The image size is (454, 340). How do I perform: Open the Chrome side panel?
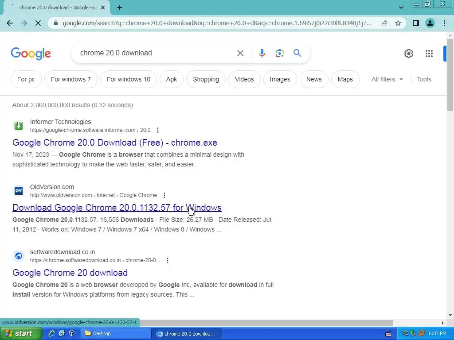(416, 23)
